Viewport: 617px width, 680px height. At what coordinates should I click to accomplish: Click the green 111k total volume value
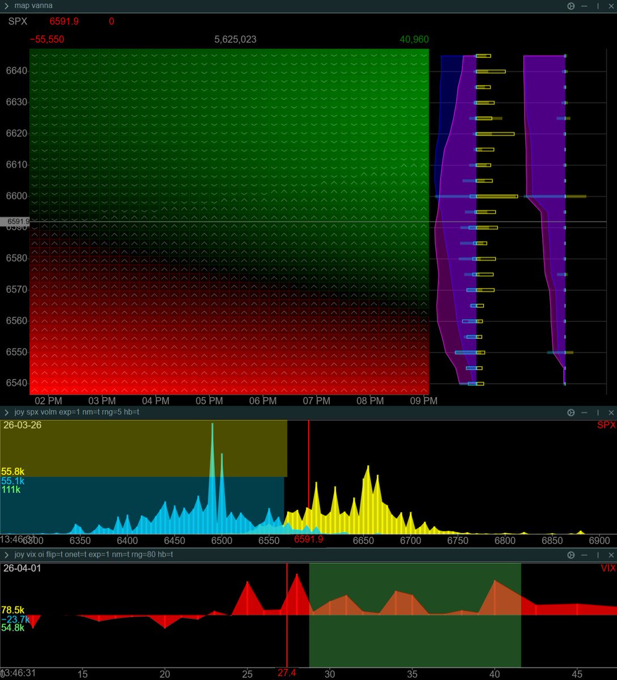pyautogui.click(x=11, y=490)
